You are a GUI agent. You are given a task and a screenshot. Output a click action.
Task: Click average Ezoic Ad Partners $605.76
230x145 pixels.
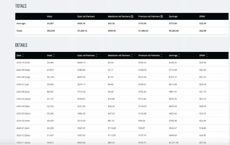pyautogui.click(x=81, y=24)
